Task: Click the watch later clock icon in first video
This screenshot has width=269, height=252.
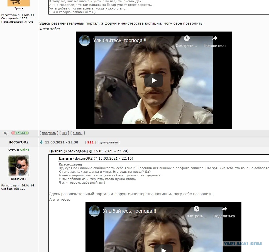Action: point(187,38)
